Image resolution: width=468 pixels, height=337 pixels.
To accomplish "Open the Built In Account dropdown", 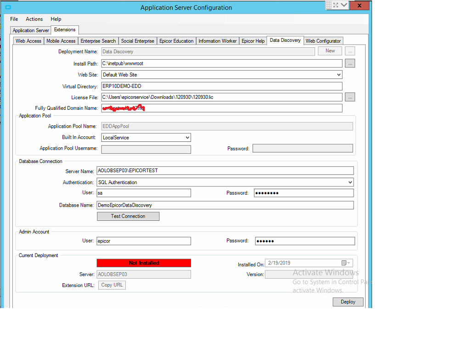I will pos(187,138).
